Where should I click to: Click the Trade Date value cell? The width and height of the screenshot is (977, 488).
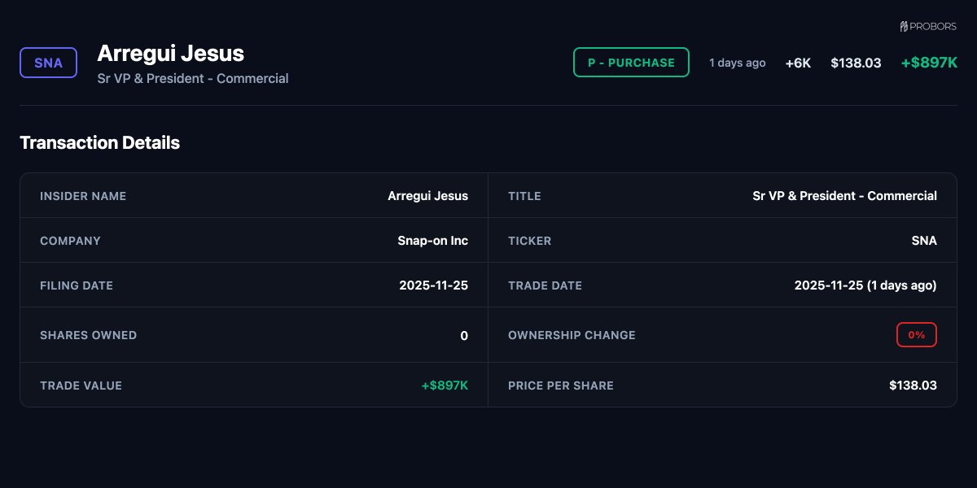(865, 285)
